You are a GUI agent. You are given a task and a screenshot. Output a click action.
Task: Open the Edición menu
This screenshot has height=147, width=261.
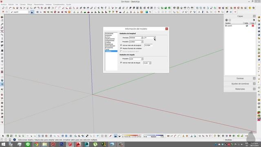(11, 4)
